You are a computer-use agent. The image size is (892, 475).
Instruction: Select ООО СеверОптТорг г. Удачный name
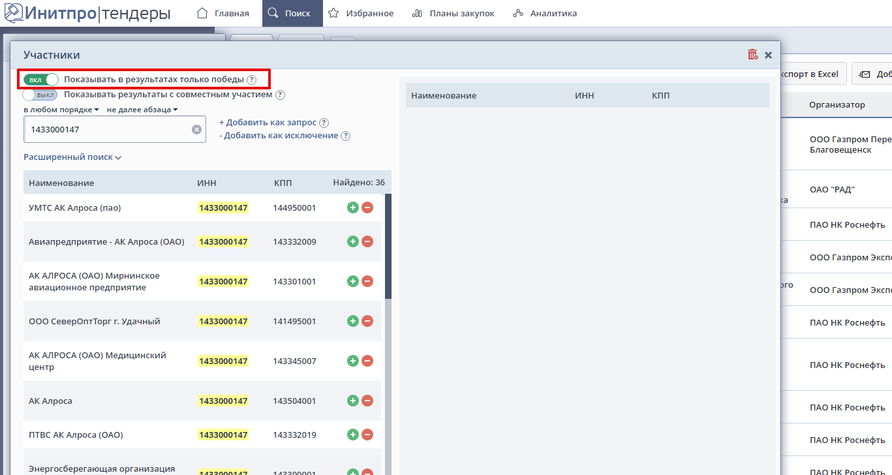point(95,321)
